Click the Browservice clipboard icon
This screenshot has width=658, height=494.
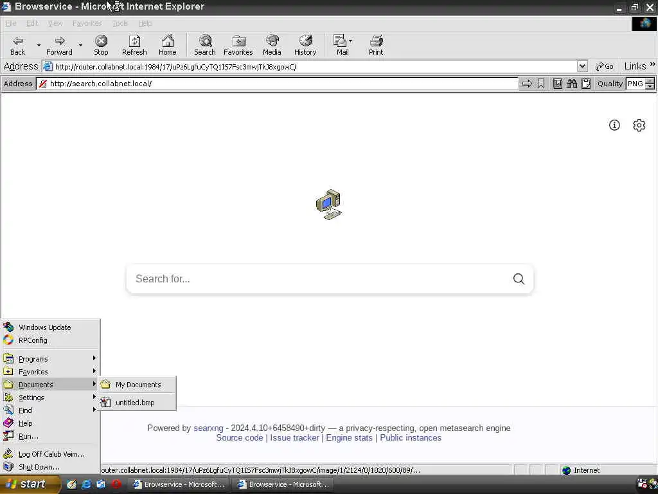pyautogui.click(x=586, y=84)
